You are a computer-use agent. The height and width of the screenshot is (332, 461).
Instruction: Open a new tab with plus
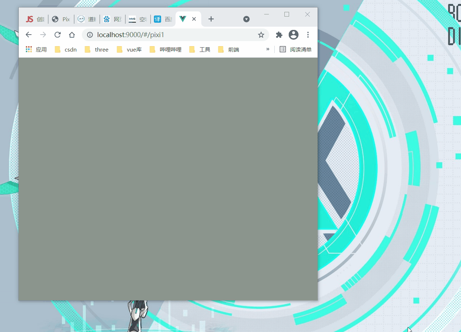(x=211, y=19)
